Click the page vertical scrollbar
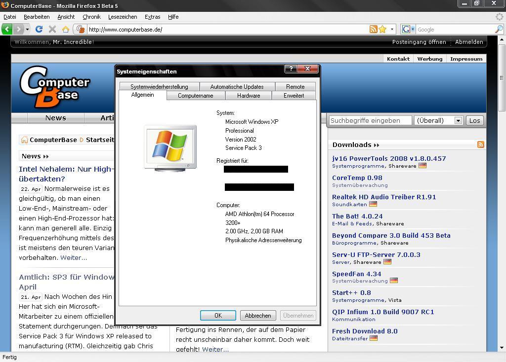 (x=502, y=78)
